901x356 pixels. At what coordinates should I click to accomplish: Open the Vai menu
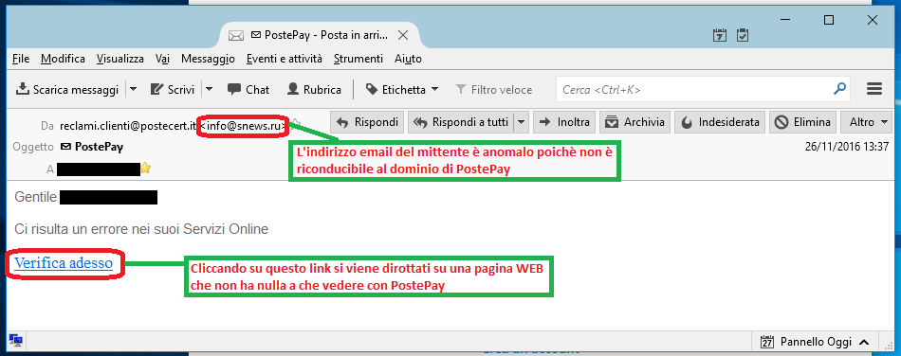pos(162,59)
